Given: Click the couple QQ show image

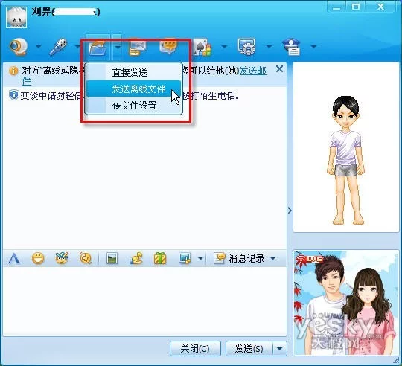Looking at the screenshot, I should [x=346, y=303].
